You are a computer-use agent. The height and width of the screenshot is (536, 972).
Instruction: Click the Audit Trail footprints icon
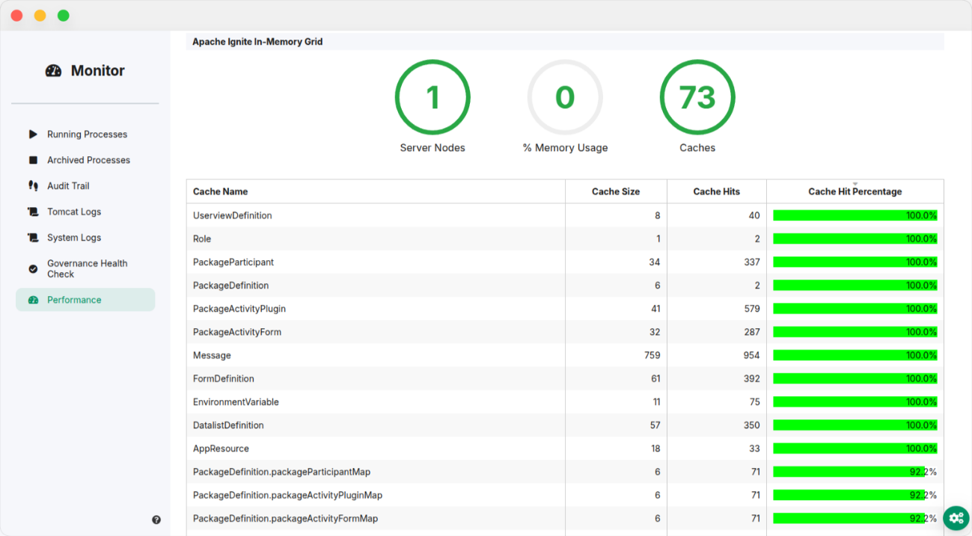pyautogui.click(x=33, y=186)
